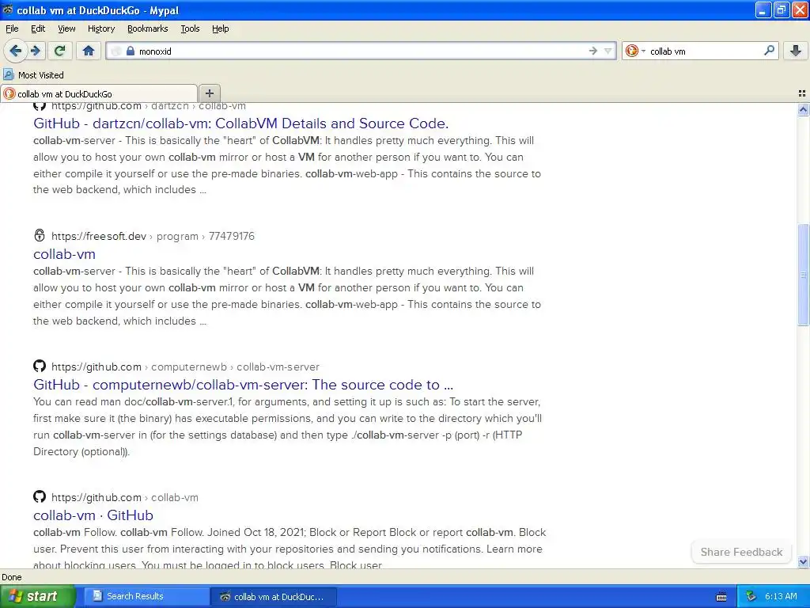Open the collab-vm · GitHub result
810x608 pixels.
[93, 515]
